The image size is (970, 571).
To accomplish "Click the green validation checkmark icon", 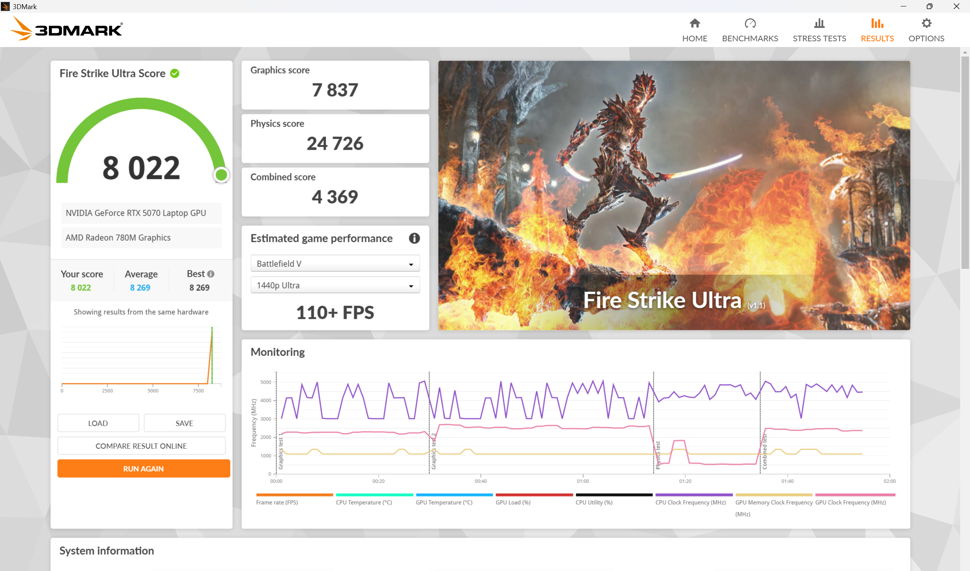I will click(x=175, y=73).
